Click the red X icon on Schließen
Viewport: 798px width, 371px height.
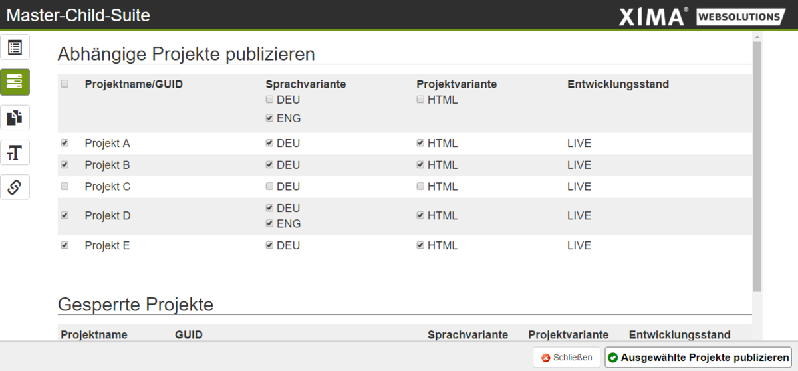[x=546, y=358]
